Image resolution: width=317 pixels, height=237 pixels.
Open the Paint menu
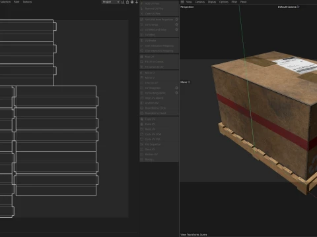coord(17,2)
